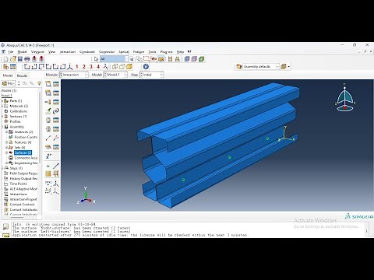This screenshot has height=280, width=374.
Task: Click the lightbulb icon above model tree
Action: pyautogui.click(x=39, y=83)
